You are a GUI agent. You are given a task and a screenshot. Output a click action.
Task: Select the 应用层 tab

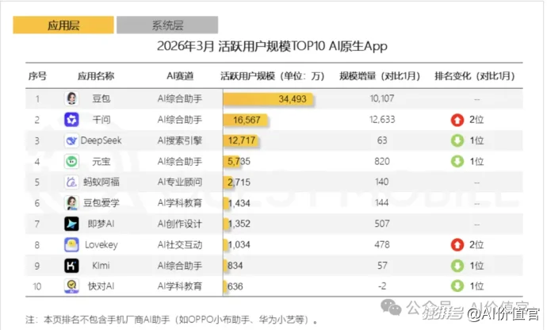pyautogui.click(x=63, y=25)
